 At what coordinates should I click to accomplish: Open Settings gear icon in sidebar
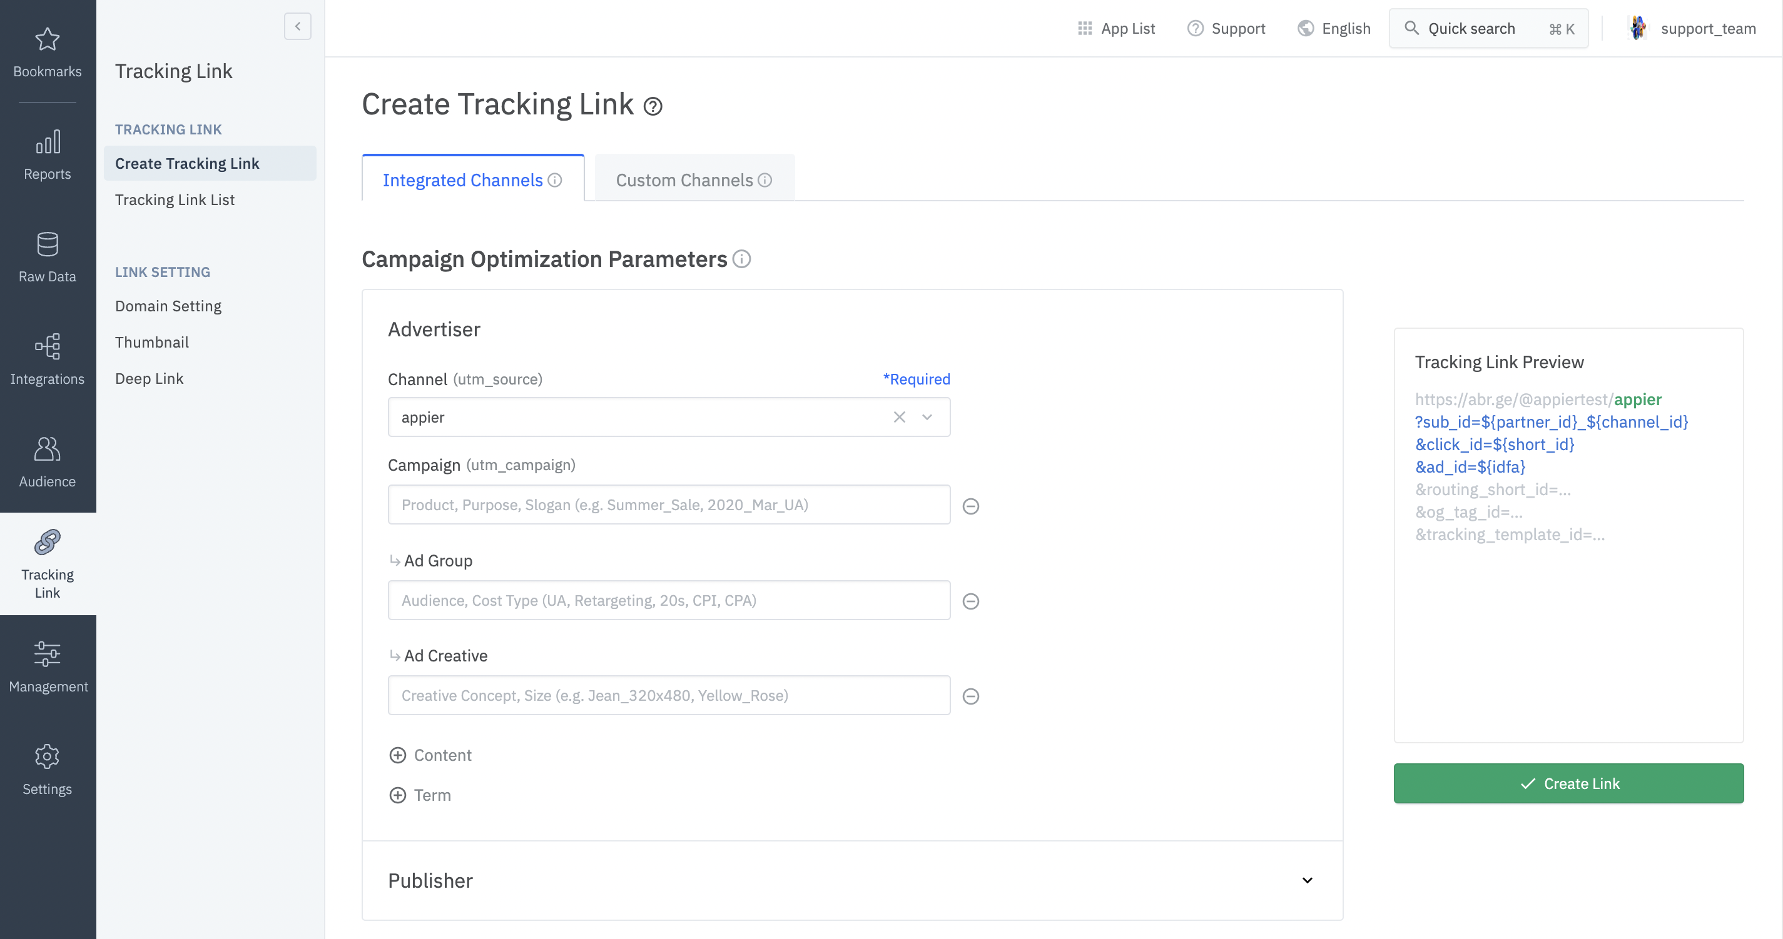[x=47, y=756]
